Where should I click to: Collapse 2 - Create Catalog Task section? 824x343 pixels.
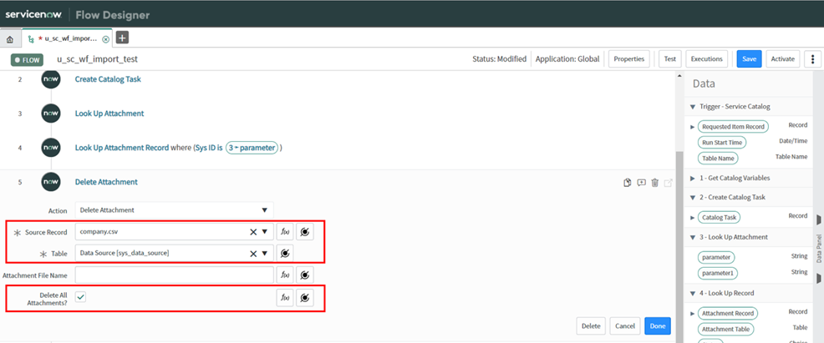point(693,197)
